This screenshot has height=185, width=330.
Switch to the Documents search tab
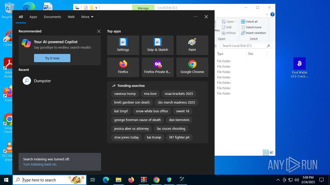[52, 17]
